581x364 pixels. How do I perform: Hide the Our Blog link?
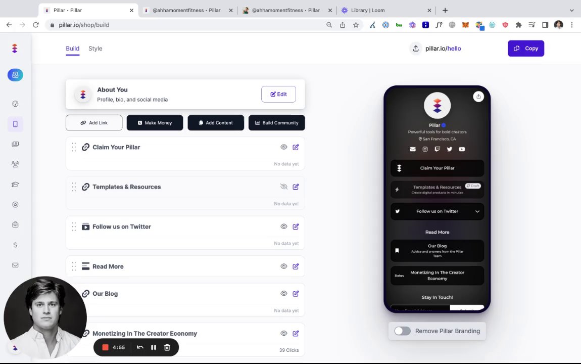point(284,294)
